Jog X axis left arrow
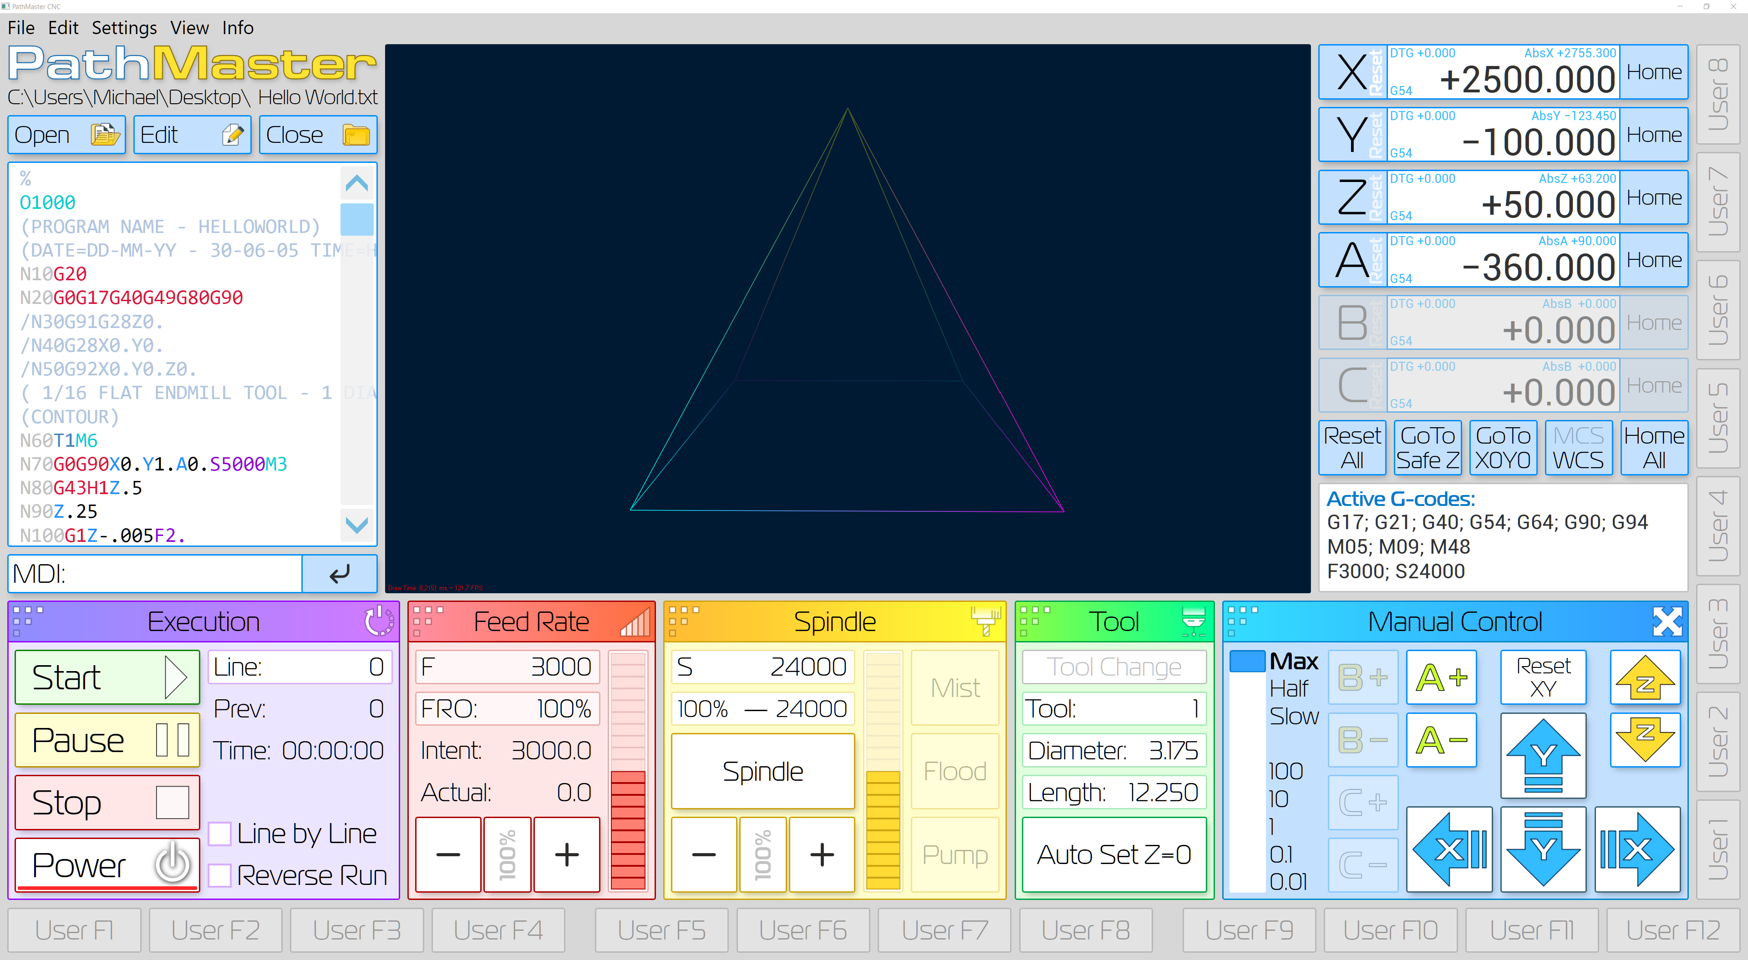Viewport: 1748px width, 960px height. 1449,849
